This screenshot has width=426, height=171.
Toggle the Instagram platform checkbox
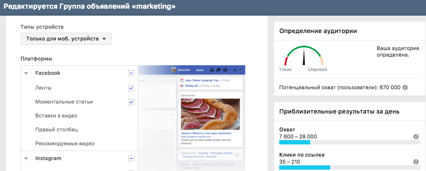click(131, 158)
